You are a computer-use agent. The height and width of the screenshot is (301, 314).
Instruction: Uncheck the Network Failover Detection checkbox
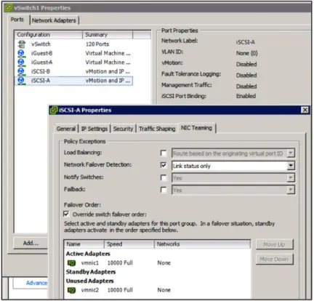(x=164, y=165)
